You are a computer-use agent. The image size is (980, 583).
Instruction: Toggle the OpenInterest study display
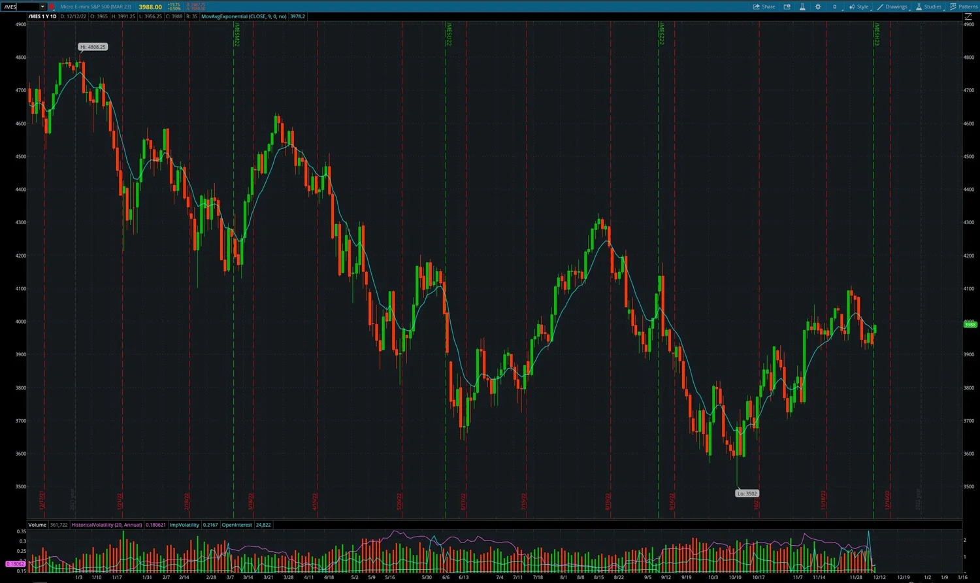pyautogui.click(x=237, y=524)
